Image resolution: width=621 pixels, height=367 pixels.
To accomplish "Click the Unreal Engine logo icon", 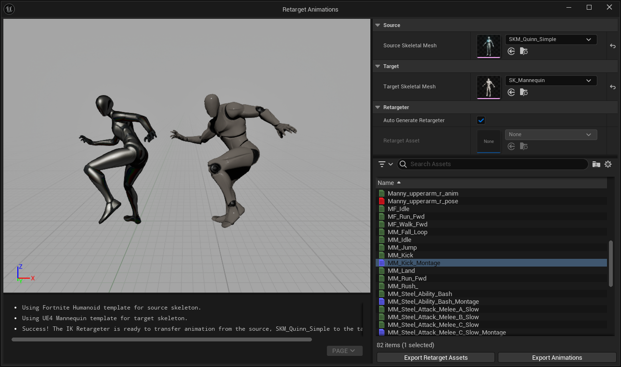I will (x=9, y=9).
